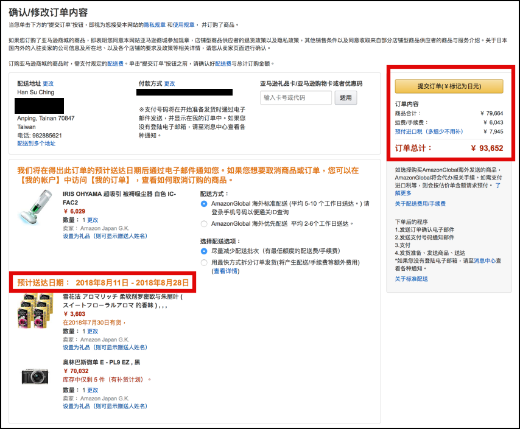Click the 预计送达日期 2018年8月11日 text
The height and width of the screenshot is (429, 520).
(103, 283)
